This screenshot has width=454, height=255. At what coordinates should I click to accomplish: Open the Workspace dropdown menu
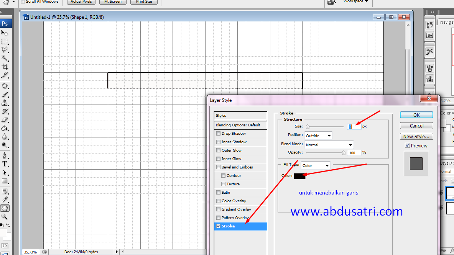(355, 2)
